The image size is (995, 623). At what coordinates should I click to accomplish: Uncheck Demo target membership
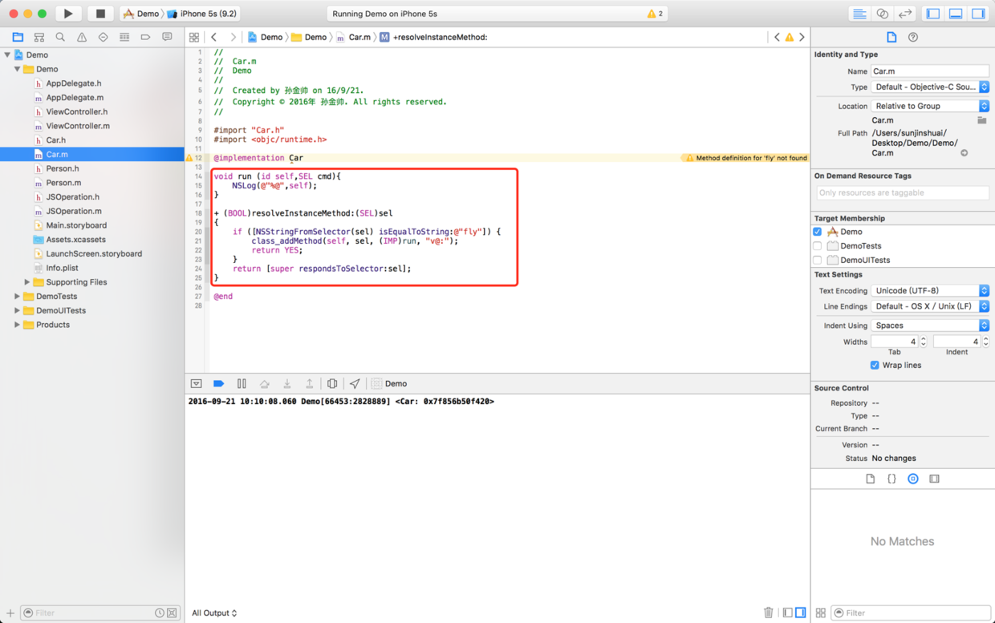click(x=818, y=232)
